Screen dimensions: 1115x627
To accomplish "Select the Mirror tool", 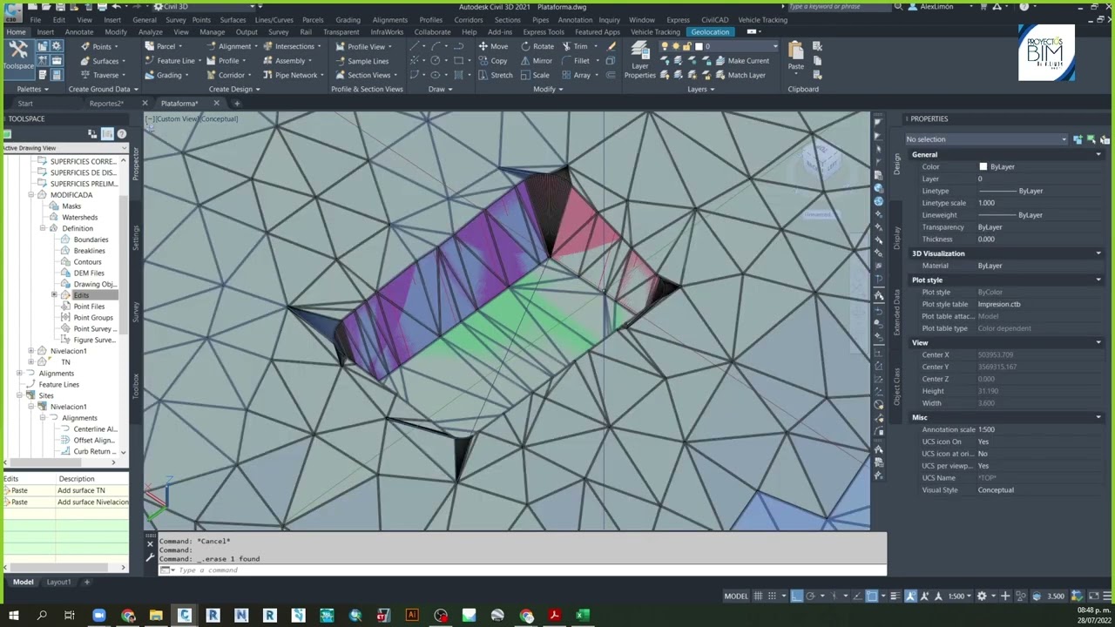I will 536,61.
